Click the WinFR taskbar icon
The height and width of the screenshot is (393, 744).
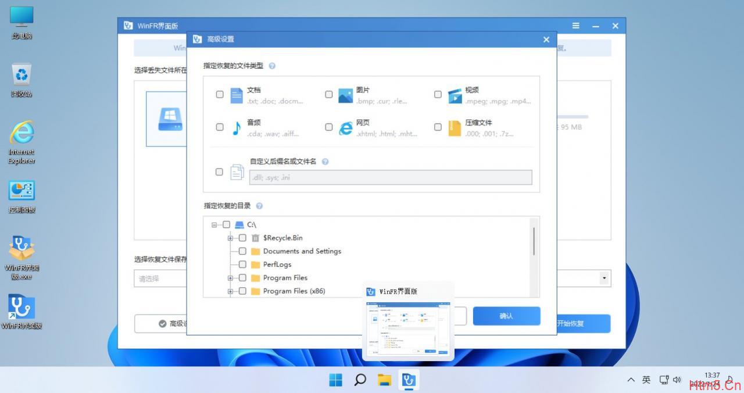pyautogui.click(x=409, y=380)
